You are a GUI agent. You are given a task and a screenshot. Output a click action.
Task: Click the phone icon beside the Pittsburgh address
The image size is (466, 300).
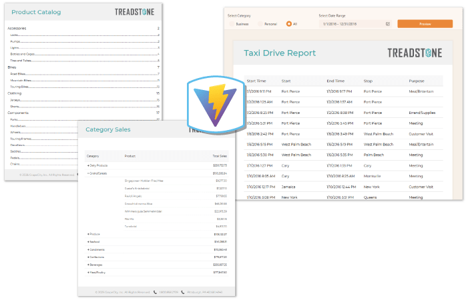pyautogui.click(x=183, y=292)
